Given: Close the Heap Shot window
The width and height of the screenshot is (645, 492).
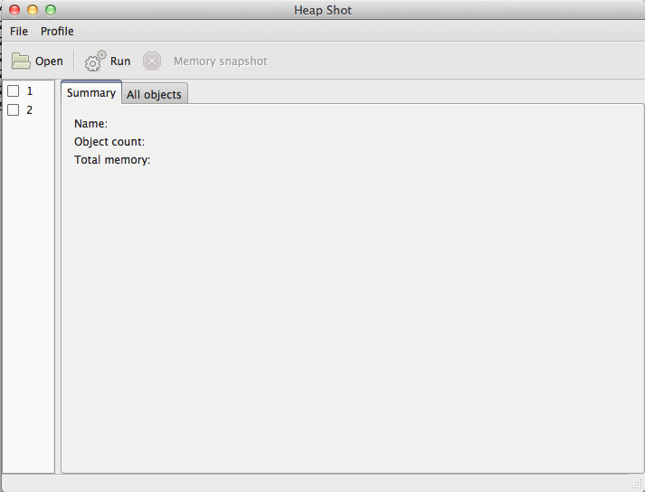Looking at the screenshot, I should click(x=14, y=10).
